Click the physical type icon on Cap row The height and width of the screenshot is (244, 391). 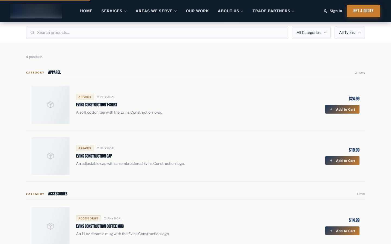(98, 148)
